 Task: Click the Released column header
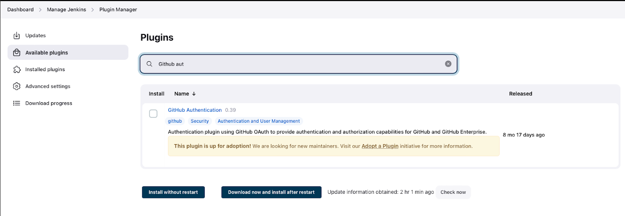click(520, 94)
